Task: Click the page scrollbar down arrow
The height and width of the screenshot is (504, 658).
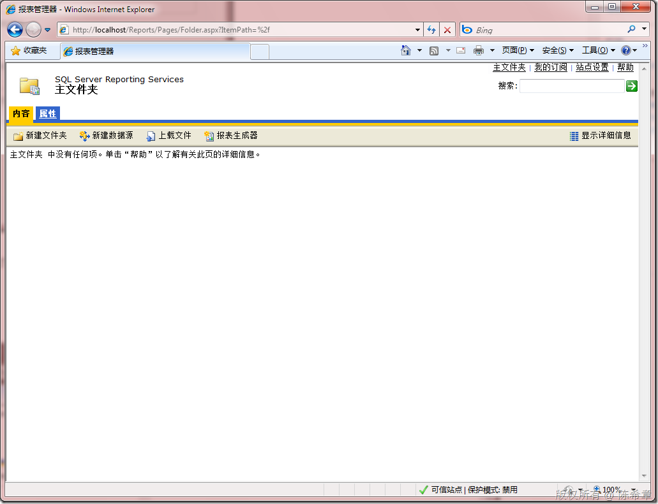Action: tap(644, 476)
